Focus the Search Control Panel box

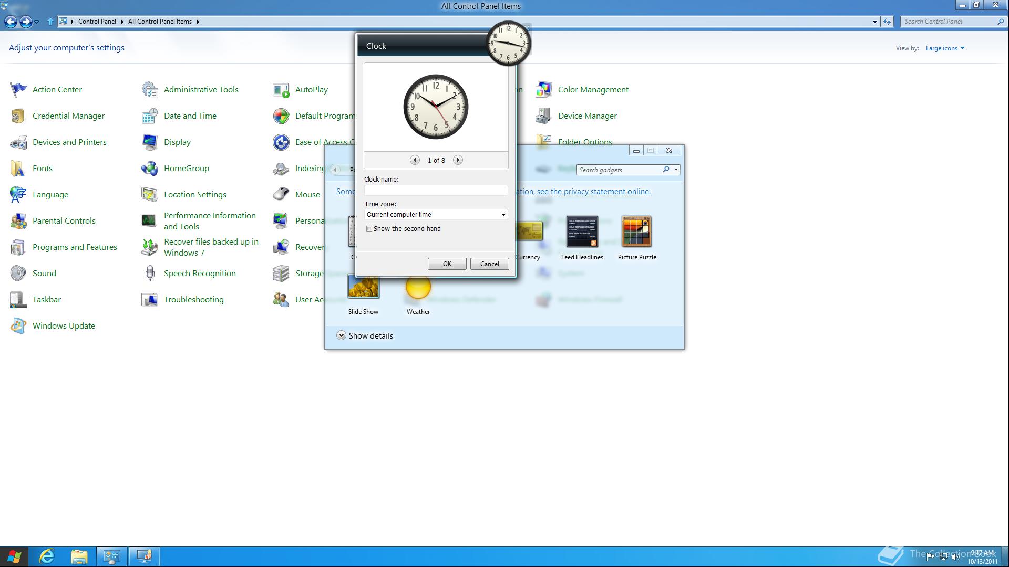coord(948,22)
